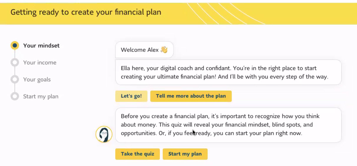The image size is (357, 166).
Task: Select the Your goals step circle
Action: click(x=15, y=80)
